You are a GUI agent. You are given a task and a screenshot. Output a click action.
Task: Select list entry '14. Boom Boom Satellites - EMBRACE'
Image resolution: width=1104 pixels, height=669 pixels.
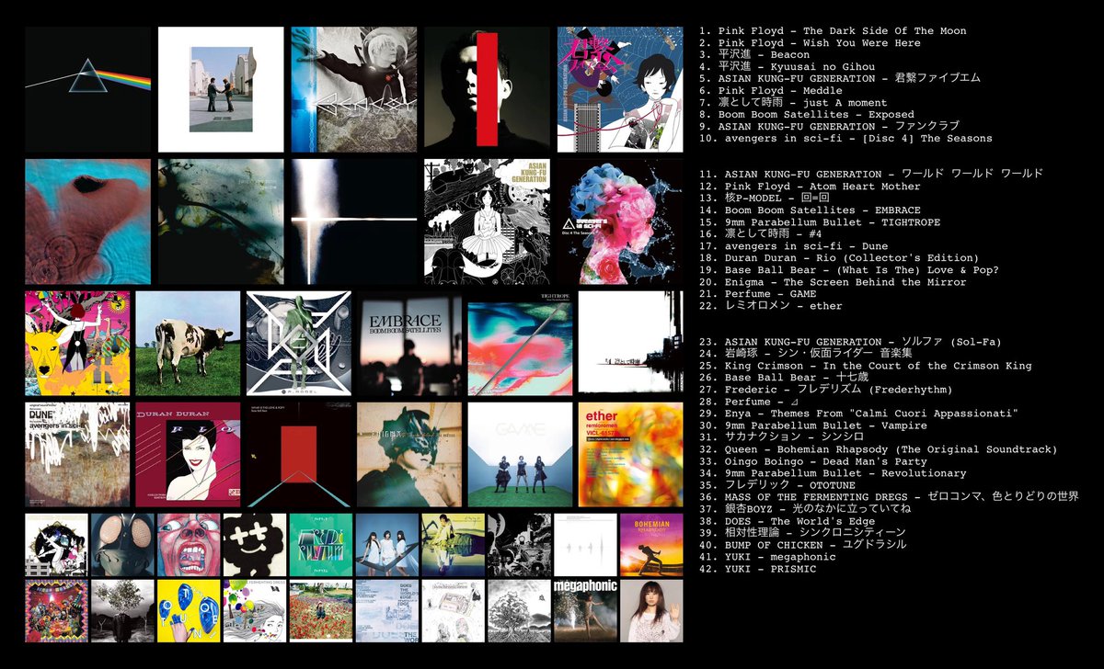click(810, 210)
